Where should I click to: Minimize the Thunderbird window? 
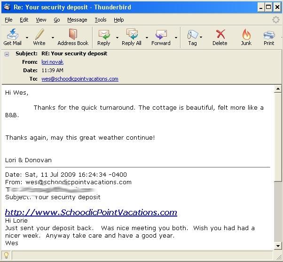point(261,7)
